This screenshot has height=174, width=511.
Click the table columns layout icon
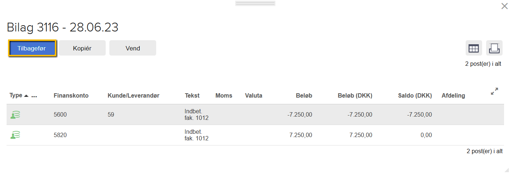click(x=474, y=48)
